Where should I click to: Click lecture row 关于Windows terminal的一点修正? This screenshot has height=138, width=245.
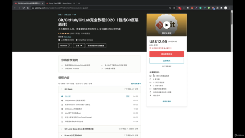(x=100, y=105)
